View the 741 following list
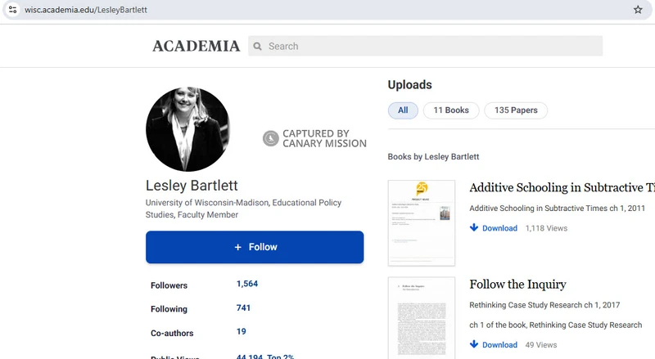This screenshot has height=359, width=655. coord(243,308)
